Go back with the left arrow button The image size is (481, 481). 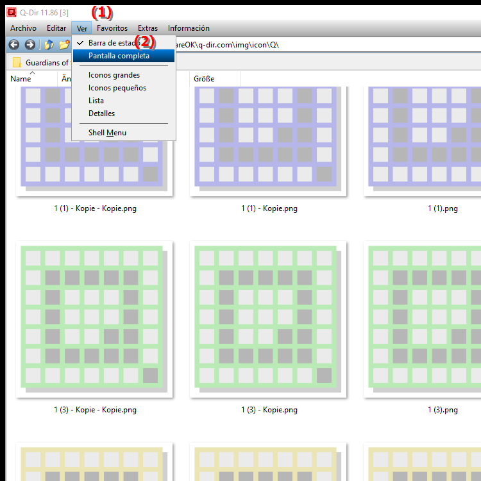[x=14, y=45]
